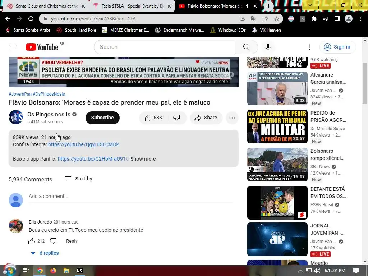The image size is (368, 276).
Task: Click the share page icon in address bar
Action: click(x=265, y=19)
